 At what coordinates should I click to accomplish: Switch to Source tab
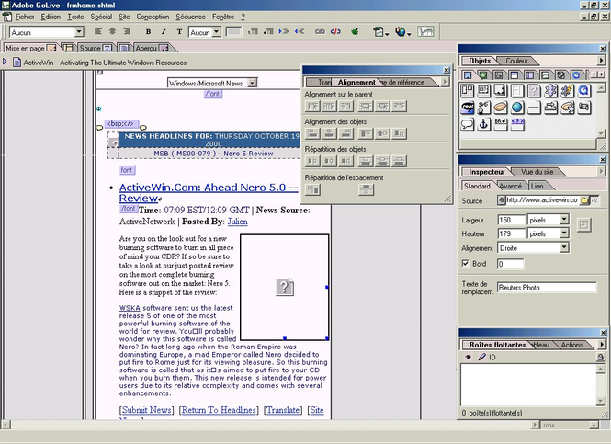point(96,48)
